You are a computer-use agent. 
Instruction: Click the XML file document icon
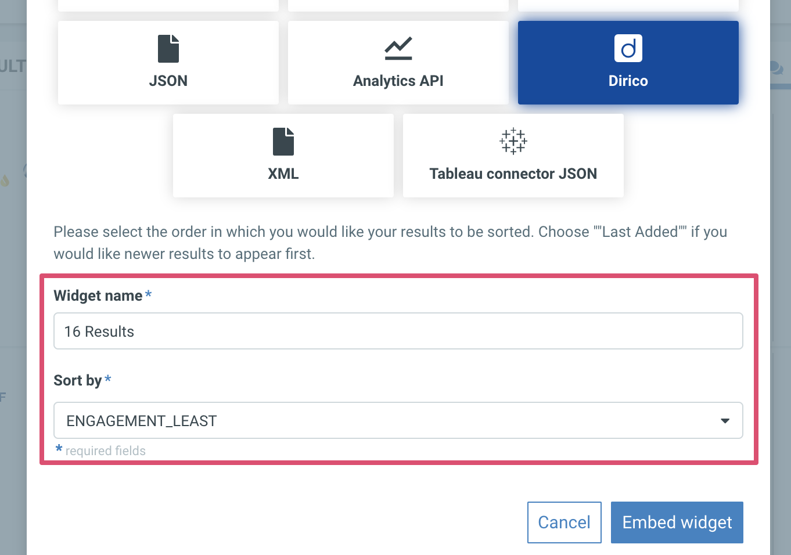283,142
